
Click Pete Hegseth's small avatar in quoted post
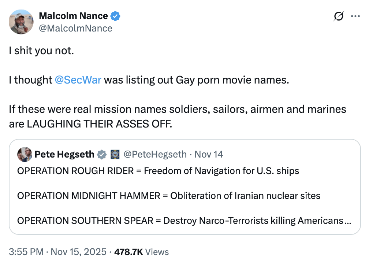point(25,154)
